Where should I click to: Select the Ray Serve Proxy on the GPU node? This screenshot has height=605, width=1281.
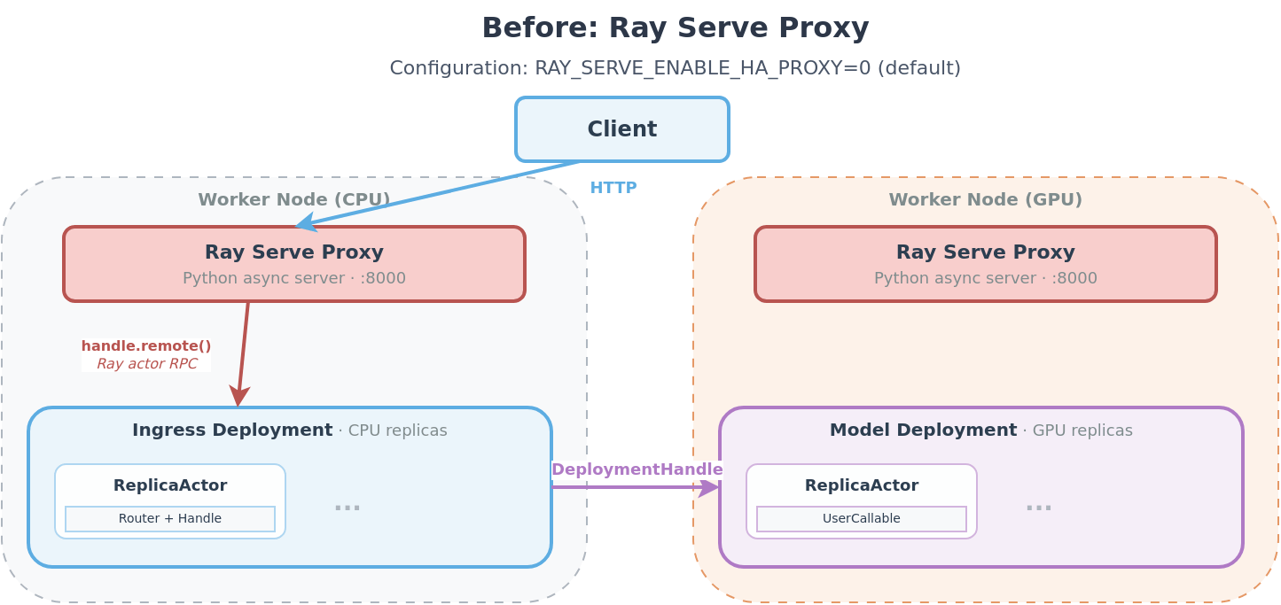pyautogui.click(x=984, y=263)
